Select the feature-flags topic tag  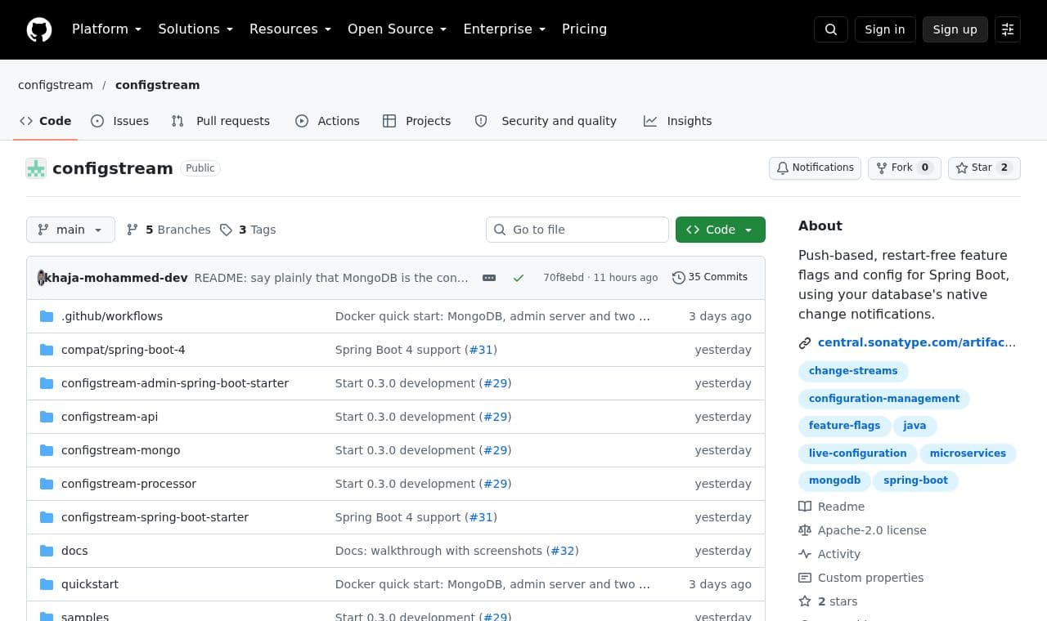pos(845,426)
